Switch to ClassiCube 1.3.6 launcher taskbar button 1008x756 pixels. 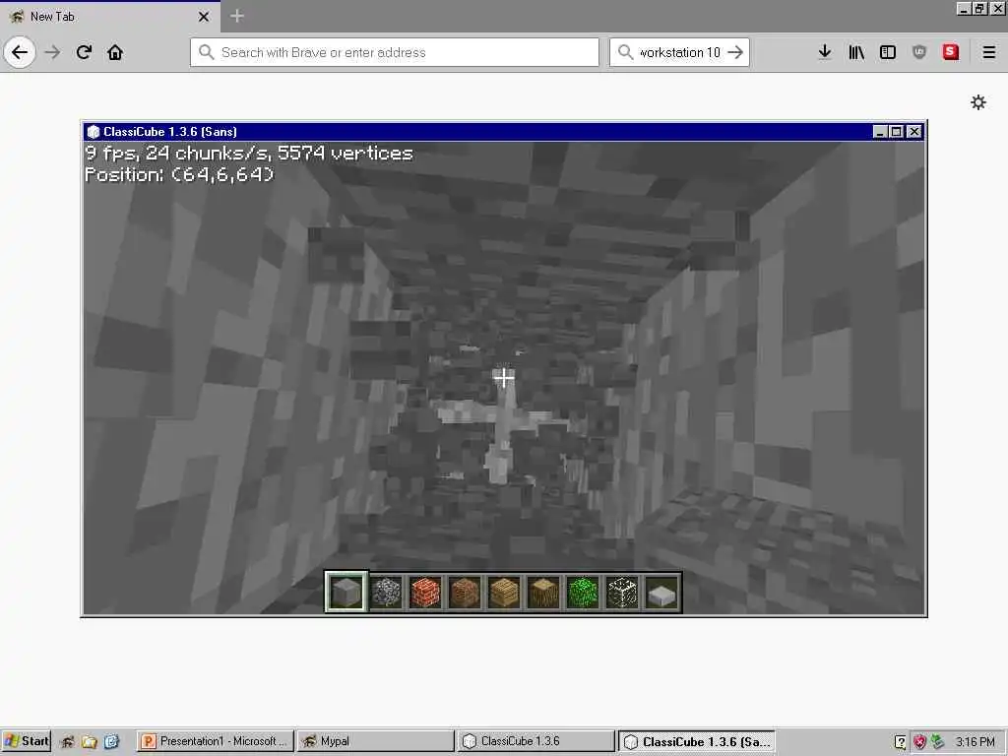coord(536,741)
